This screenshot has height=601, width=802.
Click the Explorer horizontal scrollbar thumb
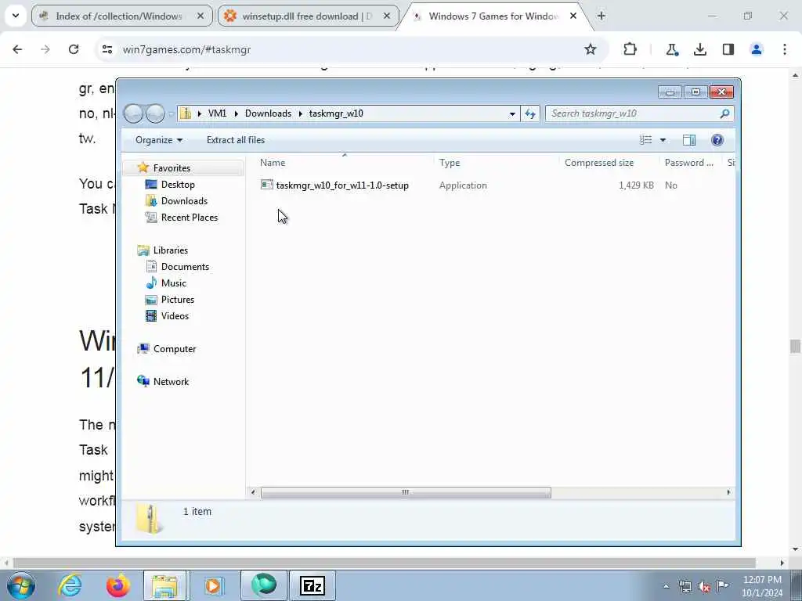click(406, 493)
